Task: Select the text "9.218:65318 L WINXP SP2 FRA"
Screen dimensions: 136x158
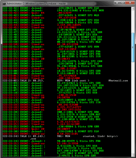Action: [79, 52]
